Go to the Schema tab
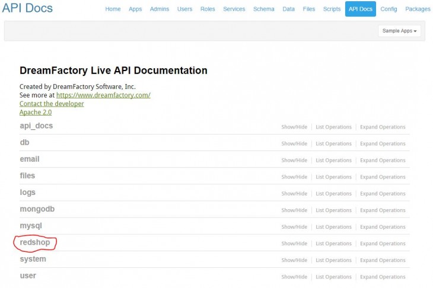 (264, 9)
